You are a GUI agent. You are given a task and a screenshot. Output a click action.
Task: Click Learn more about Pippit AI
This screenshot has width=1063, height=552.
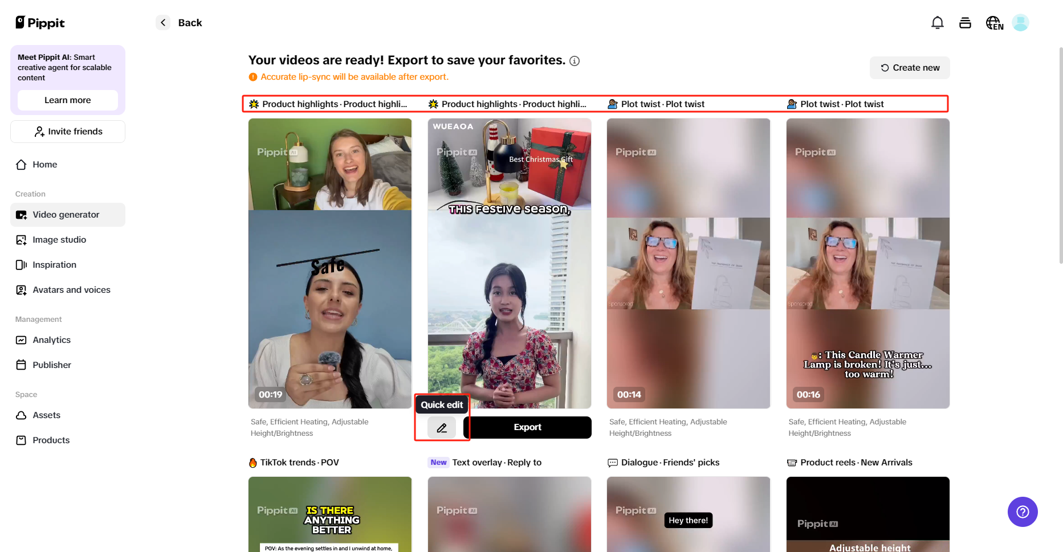67,100
